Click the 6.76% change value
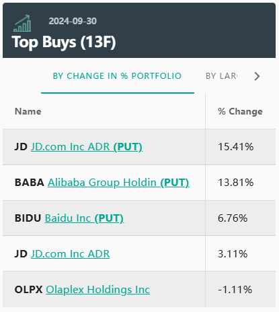Viewport: 279px width, 312px height. [x=233, y=218]
